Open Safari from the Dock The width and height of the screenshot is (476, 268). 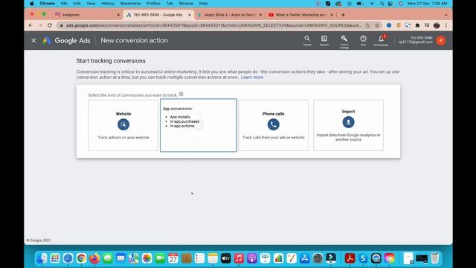[x=68, y=258]
